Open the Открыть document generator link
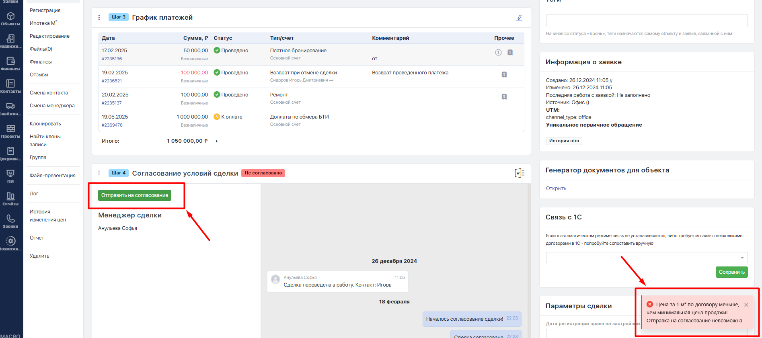762x338 pixels. tap(556, 188)
